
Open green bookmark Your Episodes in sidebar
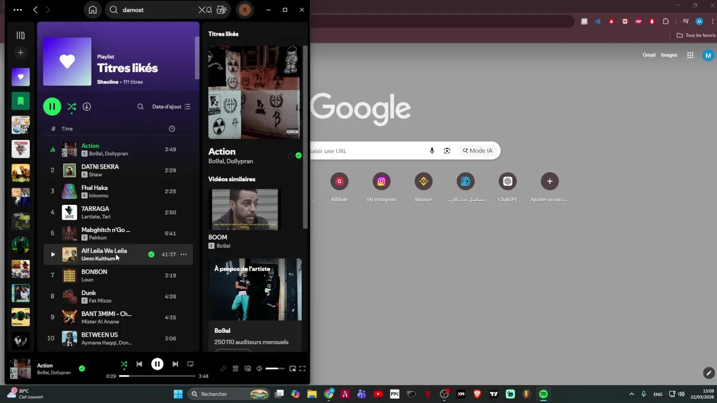tap(21, 101)
